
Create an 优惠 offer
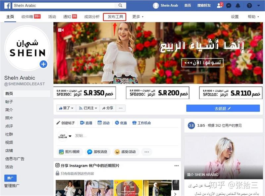pyautogui.click(x=121, y=123)
